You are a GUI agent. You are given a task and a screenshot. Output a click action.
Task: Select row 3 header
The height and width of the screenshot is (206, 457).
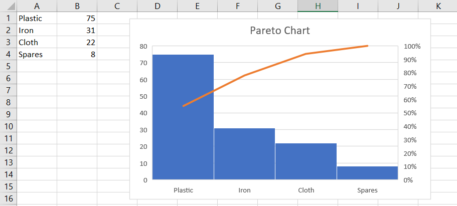9,42
